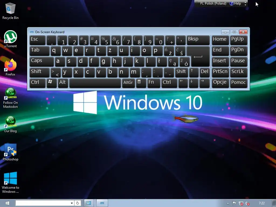The width and height of the screenshot is (276, 207).
Task: Click the 5 percent key
Action: click(105, 40)
